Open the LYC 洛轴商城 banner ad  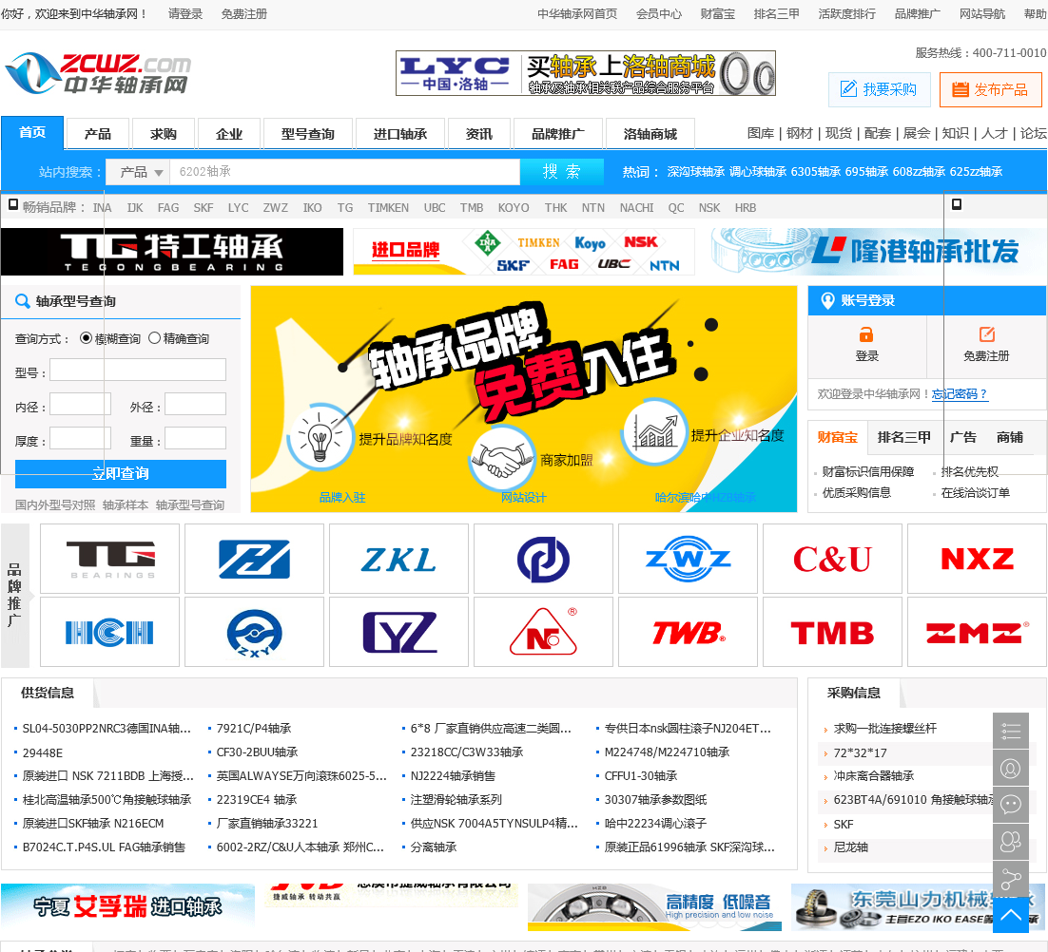click(586, 73)
